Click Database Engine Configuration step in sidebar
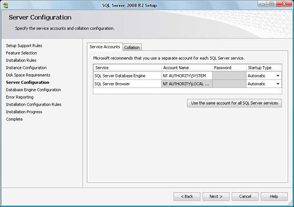The height and width of the screenshot is (207, 294). [33, 90]
